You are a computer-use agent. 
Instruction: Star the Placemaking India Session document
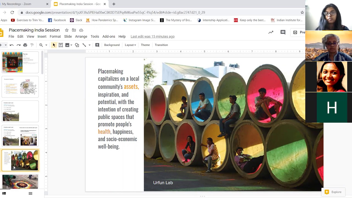(67, 30)
